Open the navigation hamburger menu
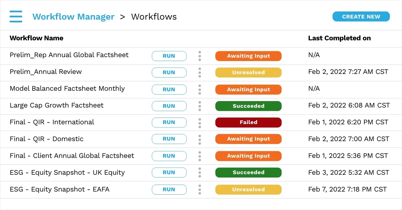This screenshot has width=402, height=210. (16, 16)
